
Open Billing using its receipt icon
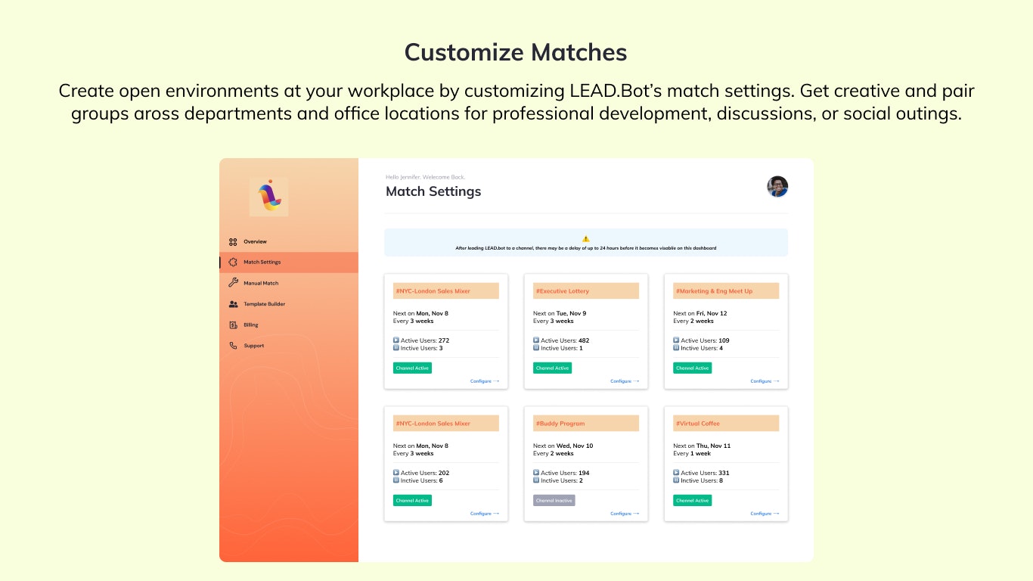click(x=233, y=325)
